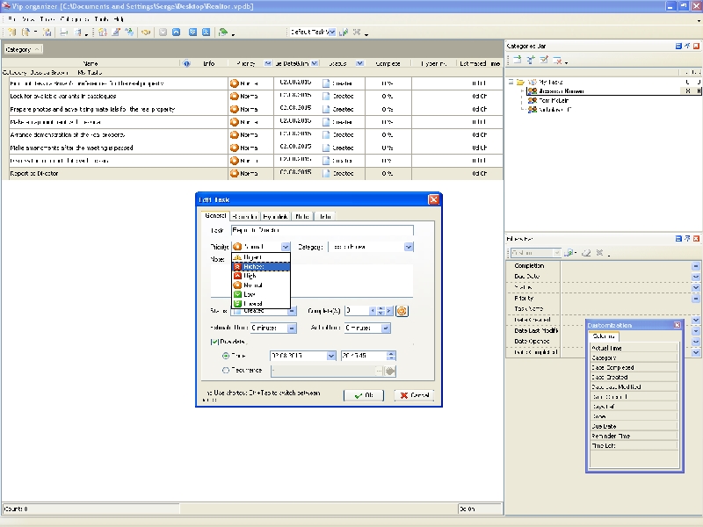
Task: Click the OK button
Action: click(x=364, y=395)
